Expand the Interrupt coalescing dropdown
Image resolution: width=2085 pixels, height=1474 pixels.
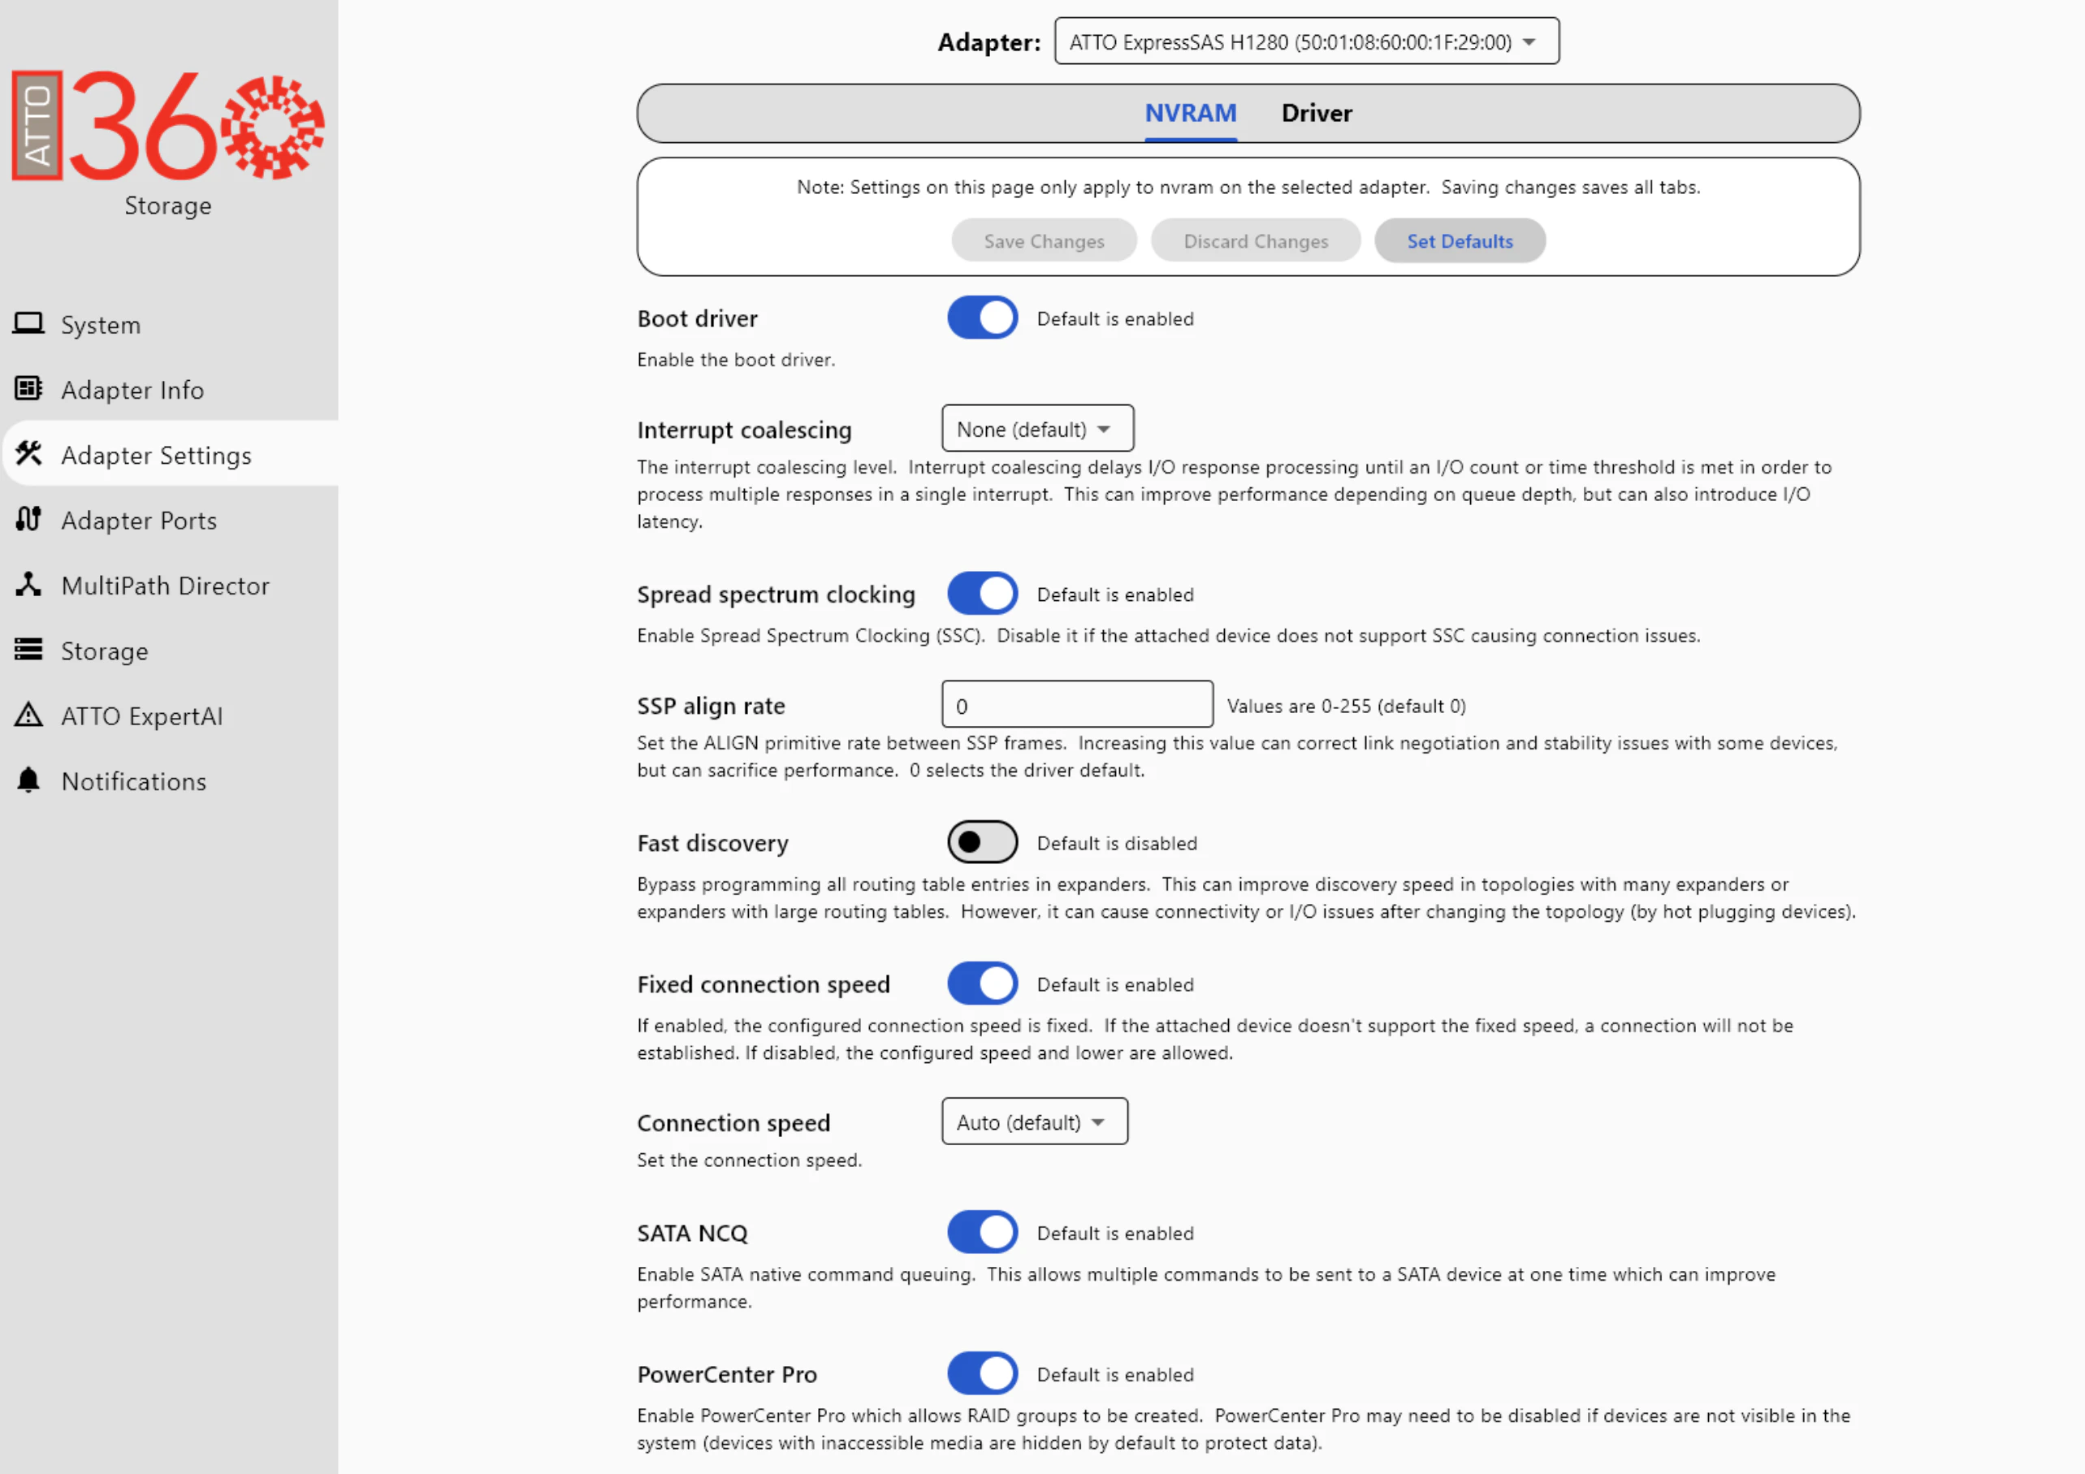[1038, 429]
